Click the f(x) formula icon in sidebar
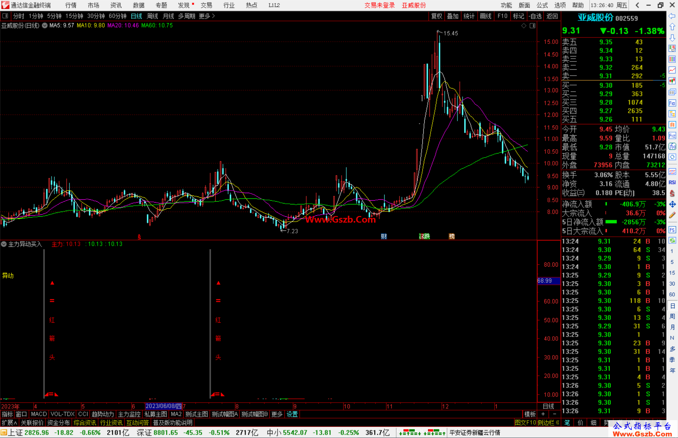 pyautogui.click(x=672, y=146)
